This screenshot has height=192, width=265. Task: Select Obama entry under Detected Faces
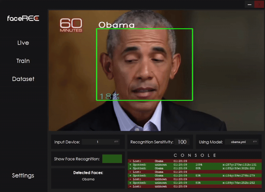[x=88, y=179]
